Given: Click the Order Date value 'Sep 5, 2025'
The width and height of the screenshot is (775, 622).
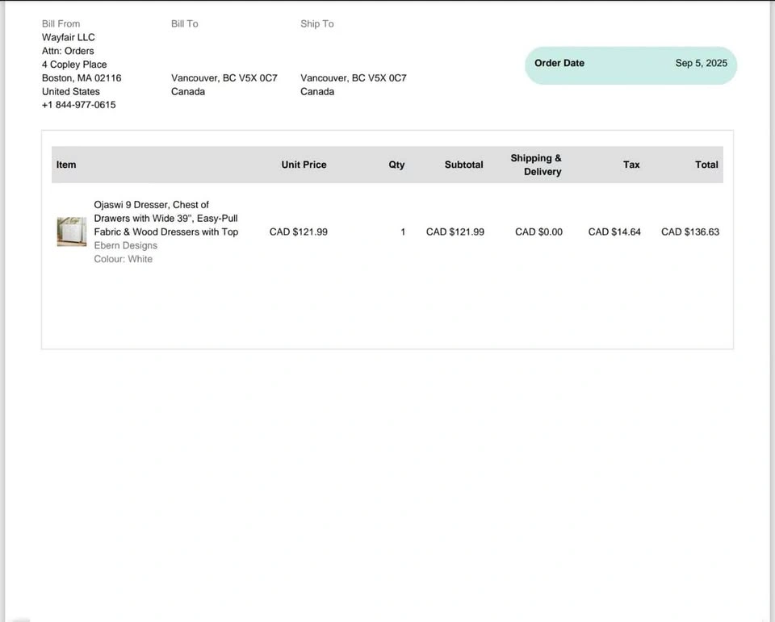Looking at the screenshot, I should point(701,63).
